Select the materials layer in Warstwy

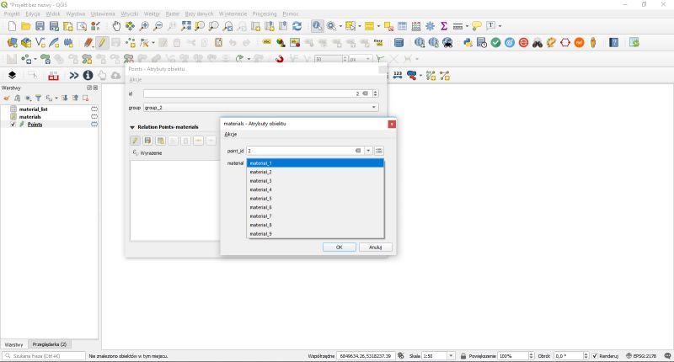point(29,116)
